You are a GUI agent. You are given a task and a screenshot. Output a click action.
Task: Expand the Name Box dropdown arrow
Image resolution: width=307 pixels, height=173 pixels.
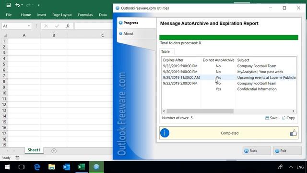pyautogui.click(x=29, y=26)
